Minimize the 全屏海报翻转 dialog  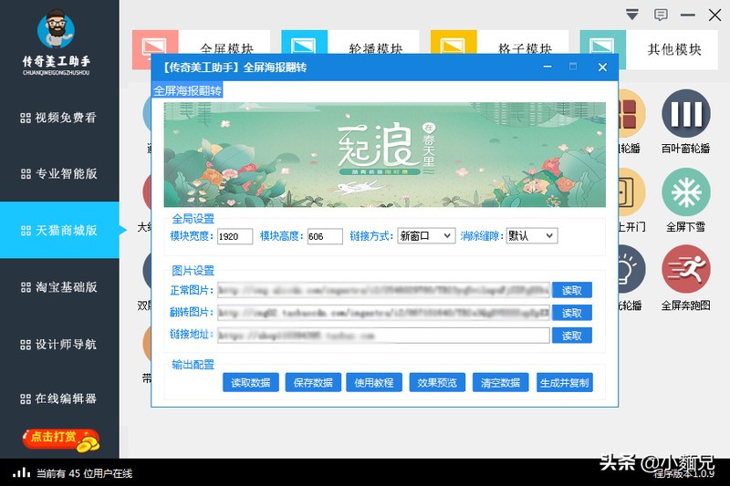547,67
